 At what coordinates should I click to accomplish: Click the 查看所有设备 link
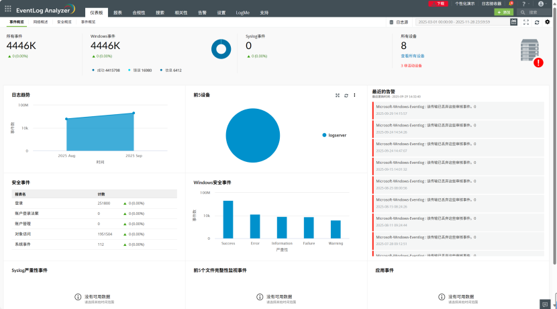point(412,56)
